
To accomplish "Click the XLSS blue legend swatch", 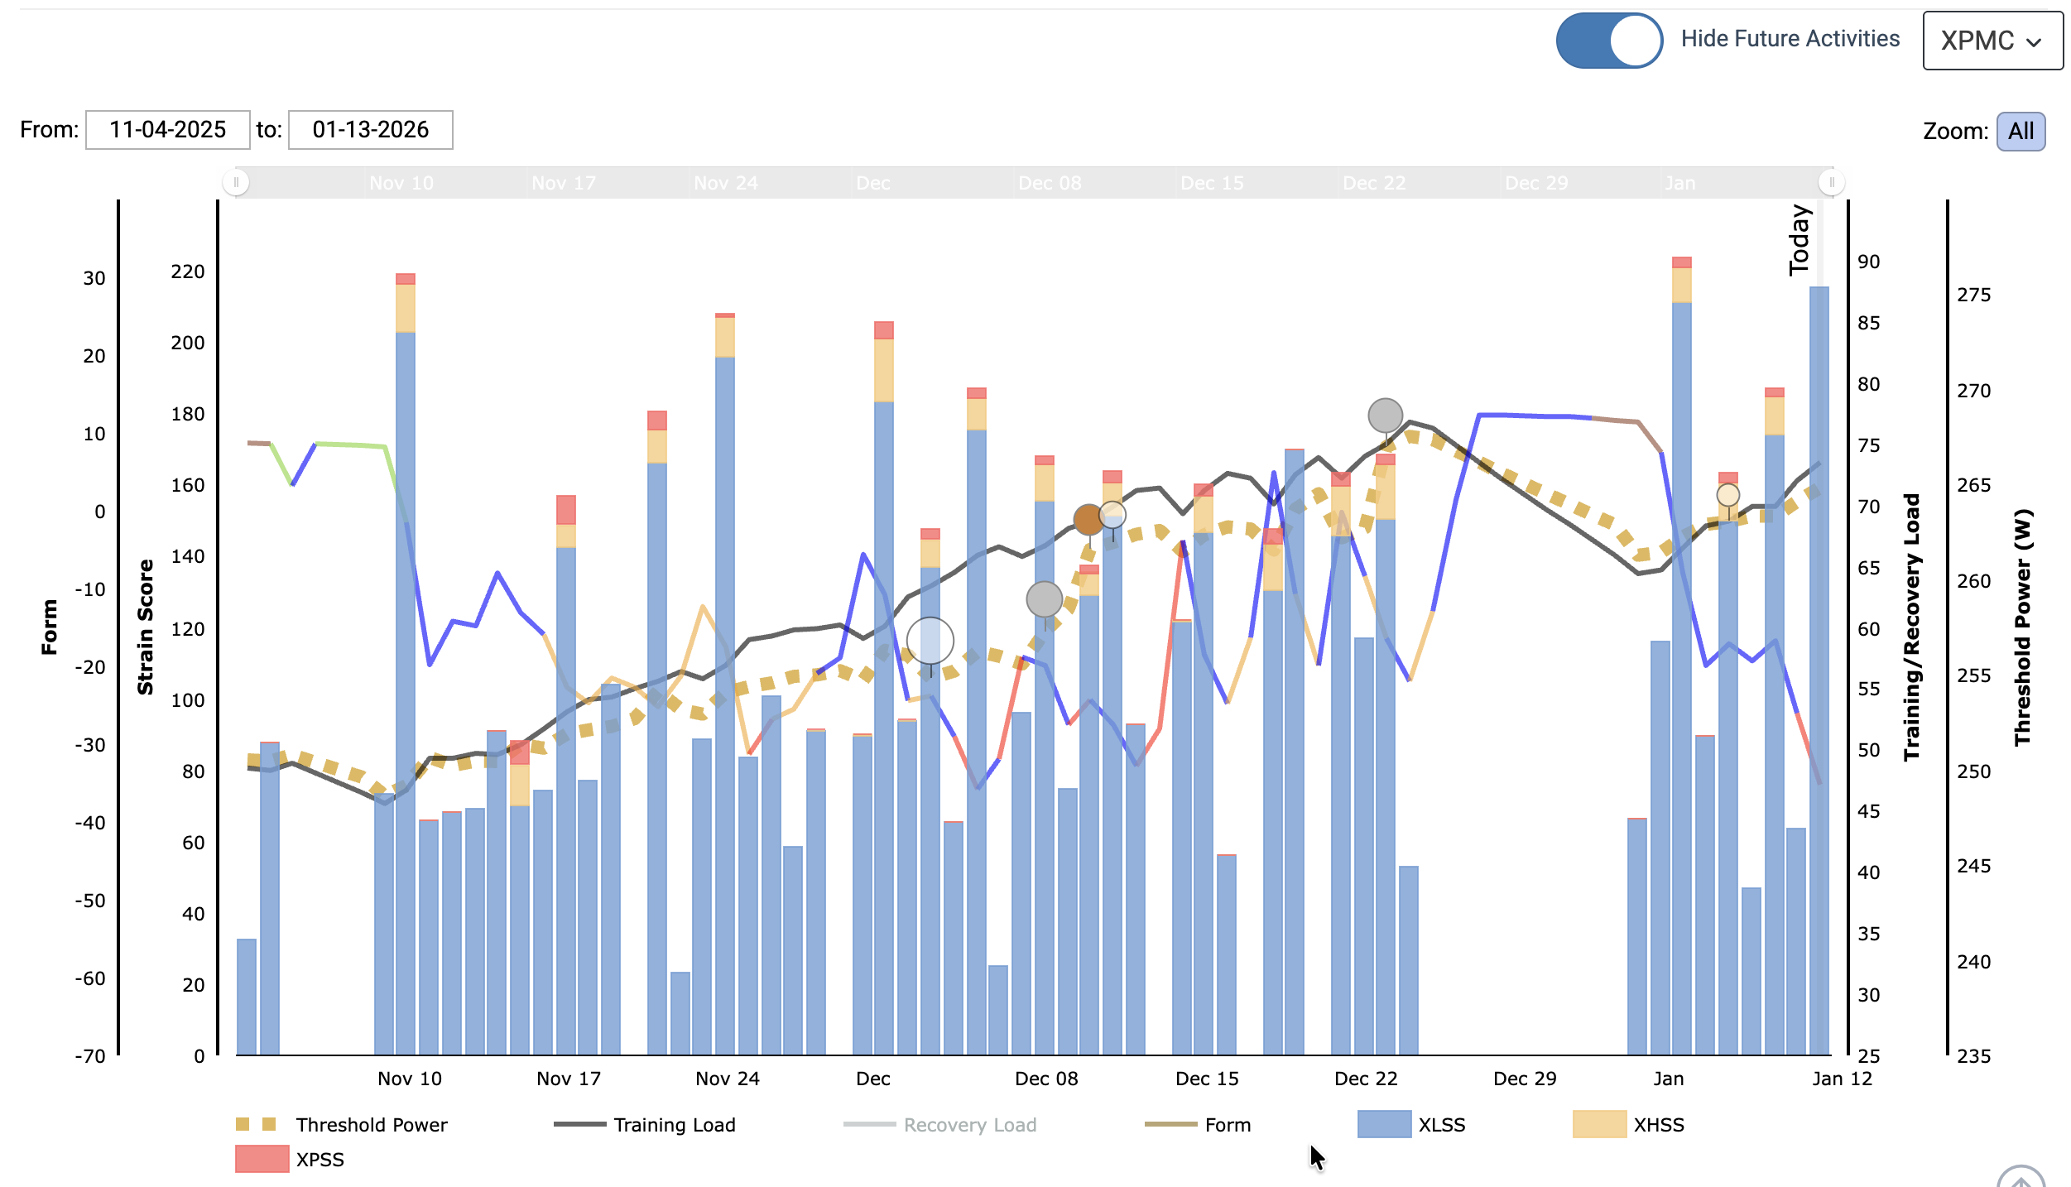I will coord(1384,1125).
